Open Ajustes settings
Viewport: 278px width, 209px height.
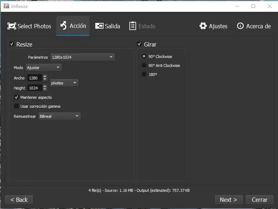click(213, 26)
